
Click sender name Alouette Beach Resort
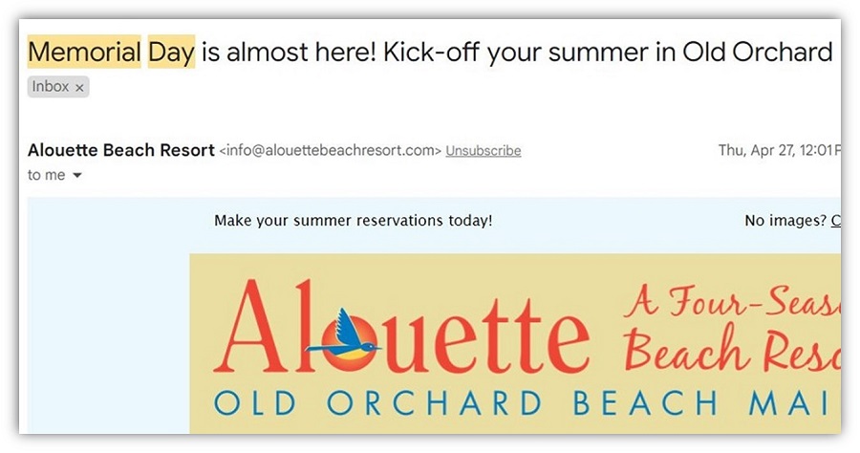pos(121,150)
